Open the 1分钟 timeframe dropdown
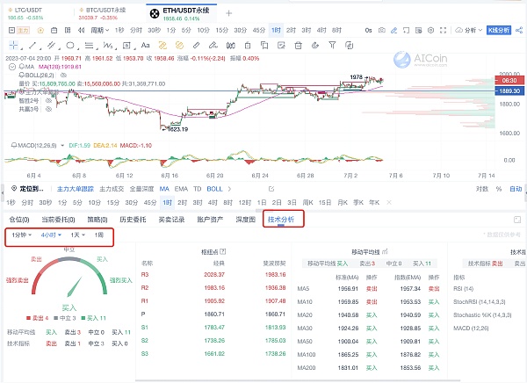This screenshot has height=383, width=527. [x=22, y=235]
